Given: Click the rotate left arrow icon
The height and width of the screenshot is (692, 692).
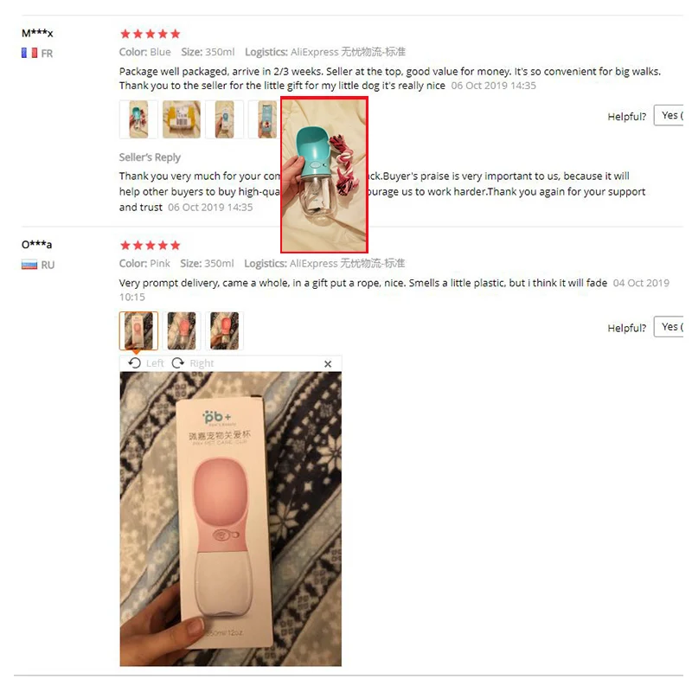Looking at the screenshot, I should point(135,363).
